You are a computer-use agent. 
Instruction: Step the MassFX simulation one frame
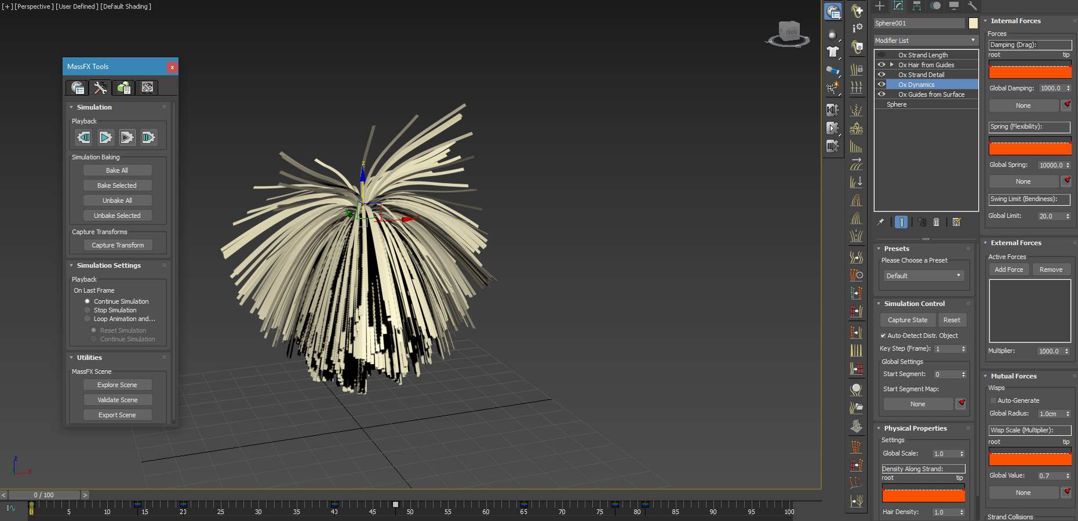tap(148, 137)
